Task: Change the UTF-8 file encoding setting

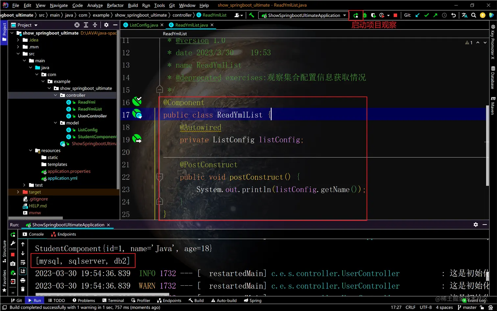Action: (426, 307)
